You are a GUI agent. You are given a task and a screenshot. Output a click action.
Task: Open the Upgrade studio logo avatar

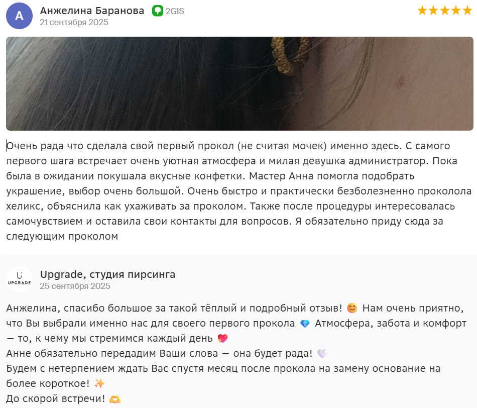[x=19, y=279]
